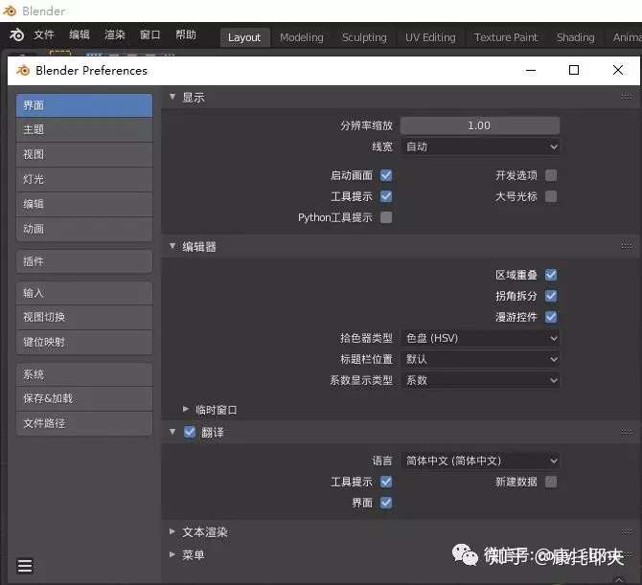Switch to the Shading workspace tab
The height and width of the screenshot is (585, 642).
[575, 37]
